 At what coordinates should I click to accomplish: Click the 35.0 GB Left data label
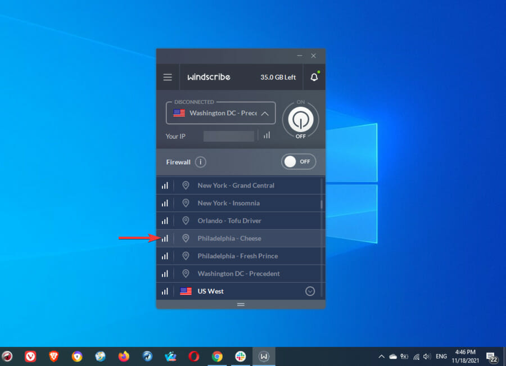(278, 77)
